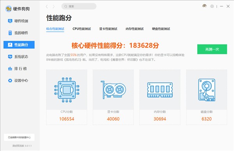Navigate forward with the right arrow
Viewport: 234px width, 151px height.
(53, 6)
